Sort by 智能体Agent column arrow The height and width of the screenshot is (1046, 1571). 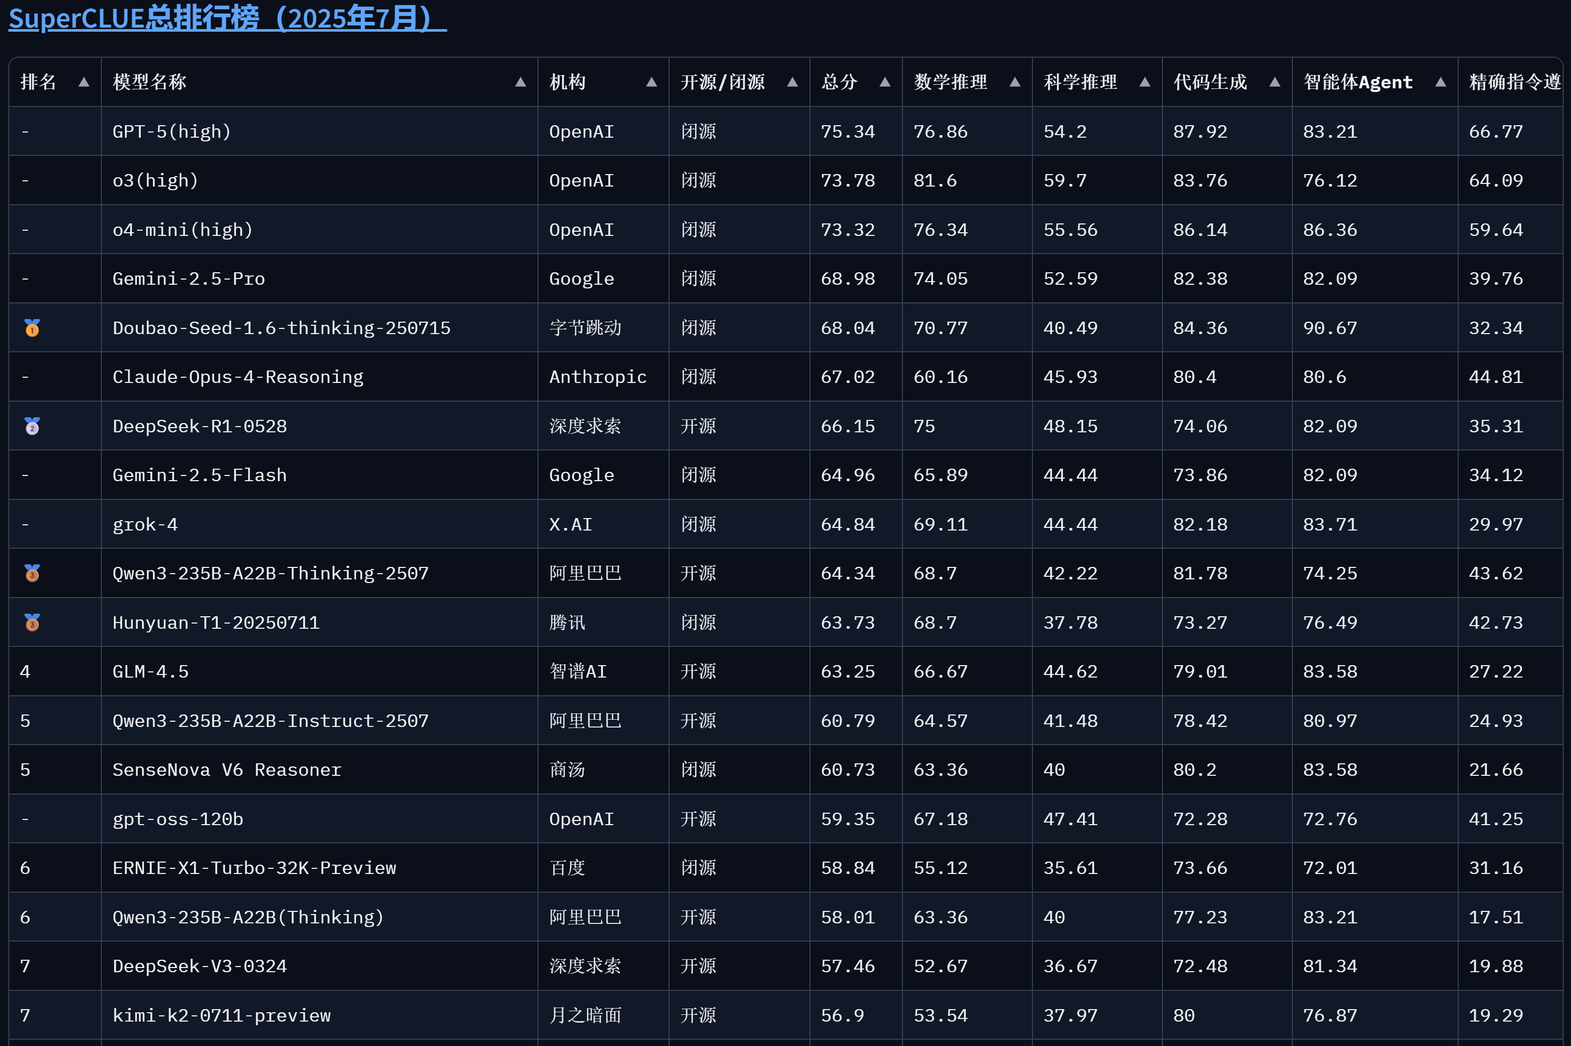point(1440,82)
